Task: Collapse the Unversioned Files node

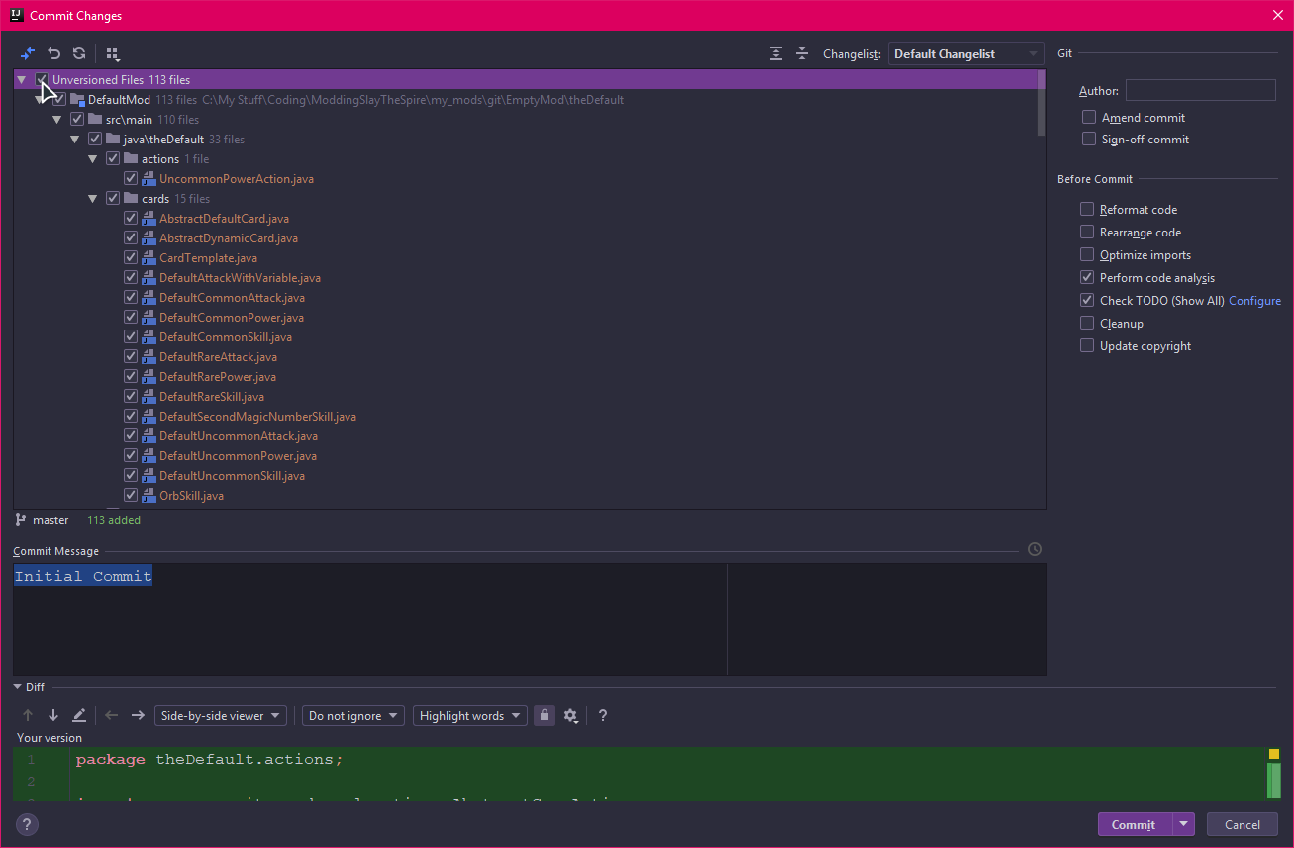Action: point(22,80)
